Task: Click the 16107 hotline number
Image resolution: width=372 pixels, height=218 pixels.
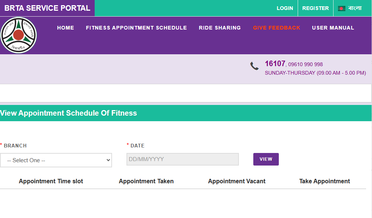Action: [275, 64]
